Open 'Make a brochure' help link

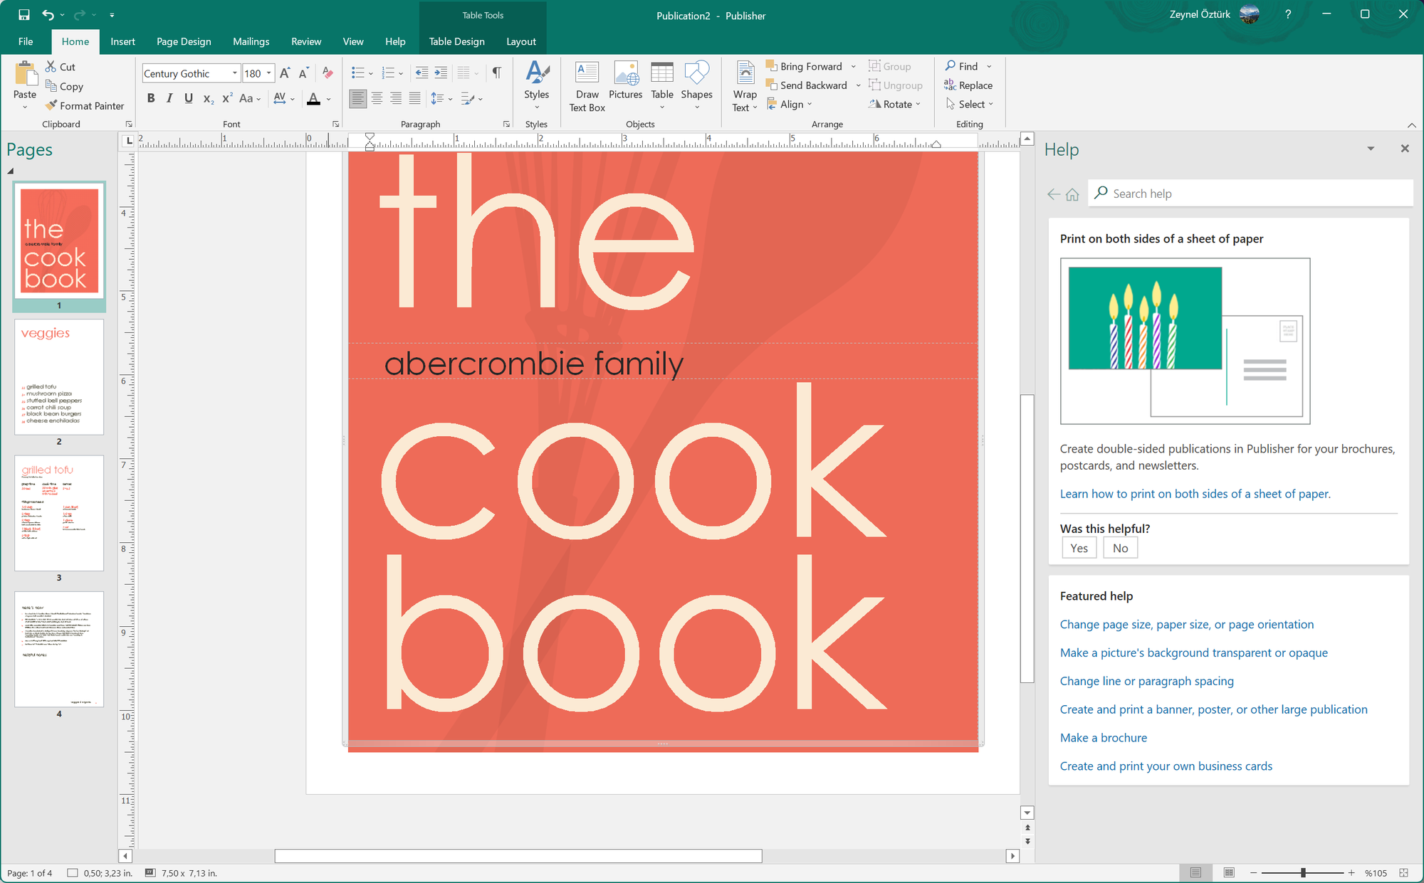click(1103, 738)
